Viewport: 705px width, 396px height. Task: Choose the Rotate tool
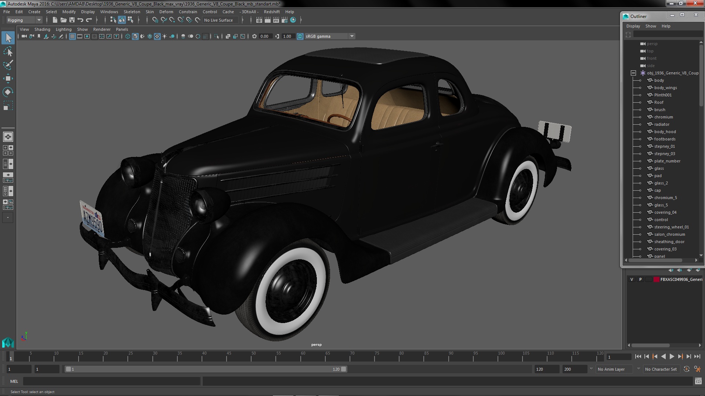coord(8,92)
